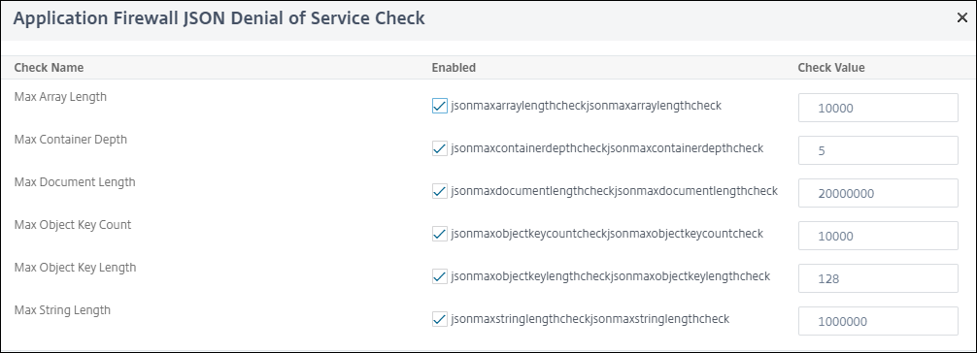Click the jsonmaxdocumentlengthcheck label text
Image resolution: width=977 pixels, height=353 pixels.
614,191
